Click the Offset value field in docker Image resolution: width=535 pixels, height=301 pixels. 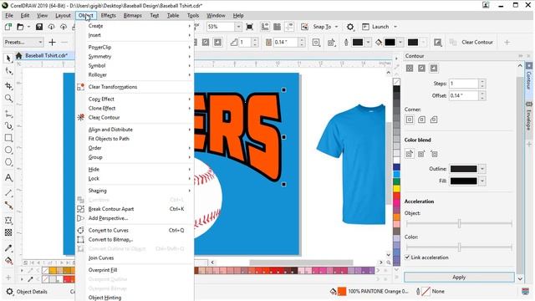pos(464,96)
